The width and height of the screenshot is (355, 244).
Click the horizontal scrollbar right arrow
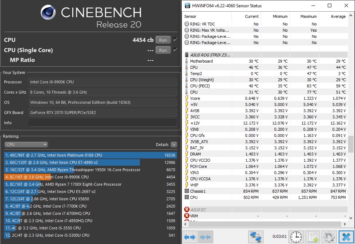344,224
